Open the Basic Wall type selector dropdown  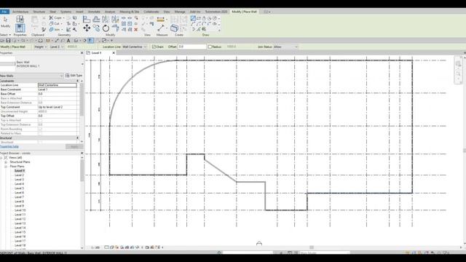click(82, 64)
